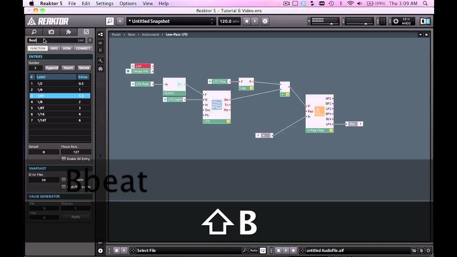This screenshot has height=257, width=457.
Task: Stop the bottom file player
Action: 116,251
